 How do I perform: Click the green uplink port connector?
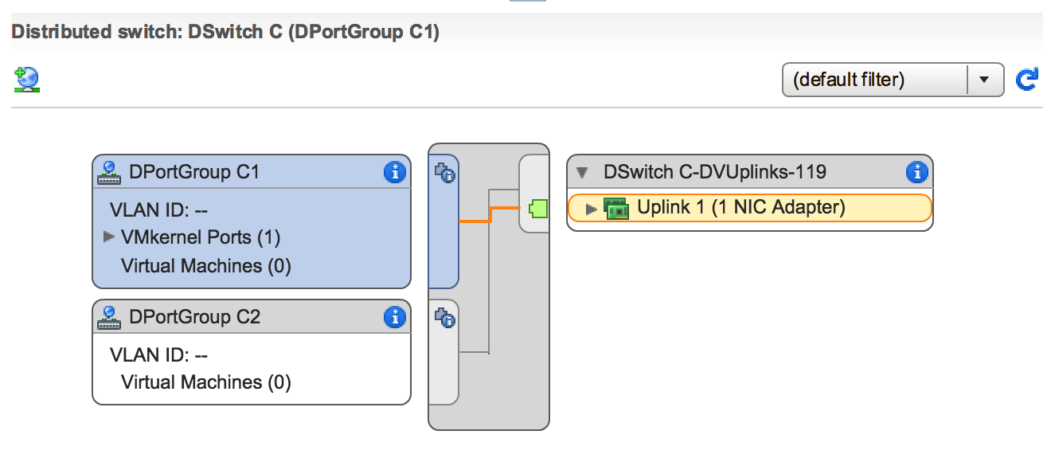click(538, 209)
